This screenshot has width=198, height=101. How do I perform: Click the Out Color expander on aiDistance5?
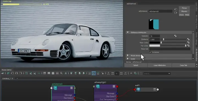(73, 98)
